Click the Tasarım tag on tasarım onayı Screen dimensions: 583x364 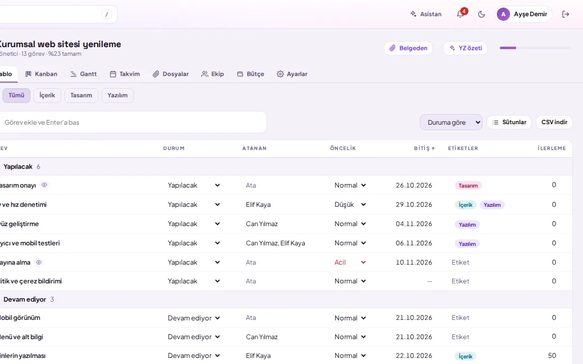(x=468, y=186)
